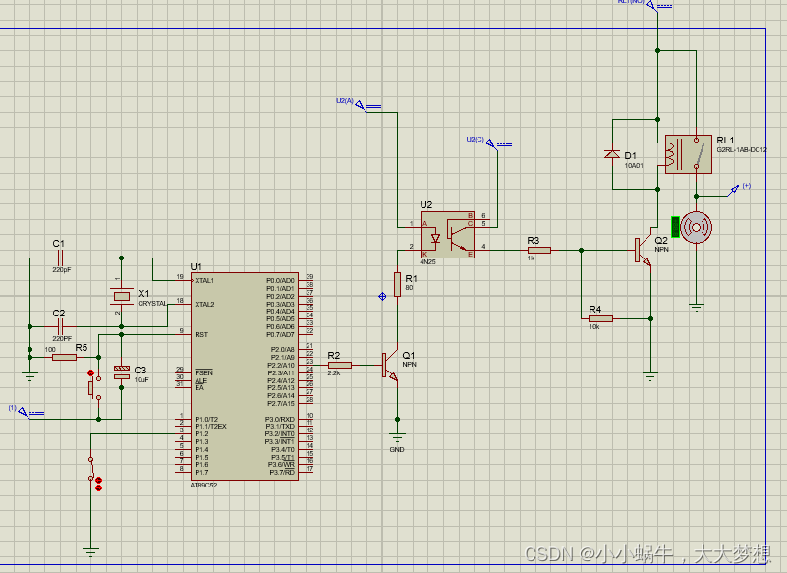Click the ground symbol labeled GND under Q1
Image resolution: width=787 pixels, height=573 pixels.
[x=397, y=437]
